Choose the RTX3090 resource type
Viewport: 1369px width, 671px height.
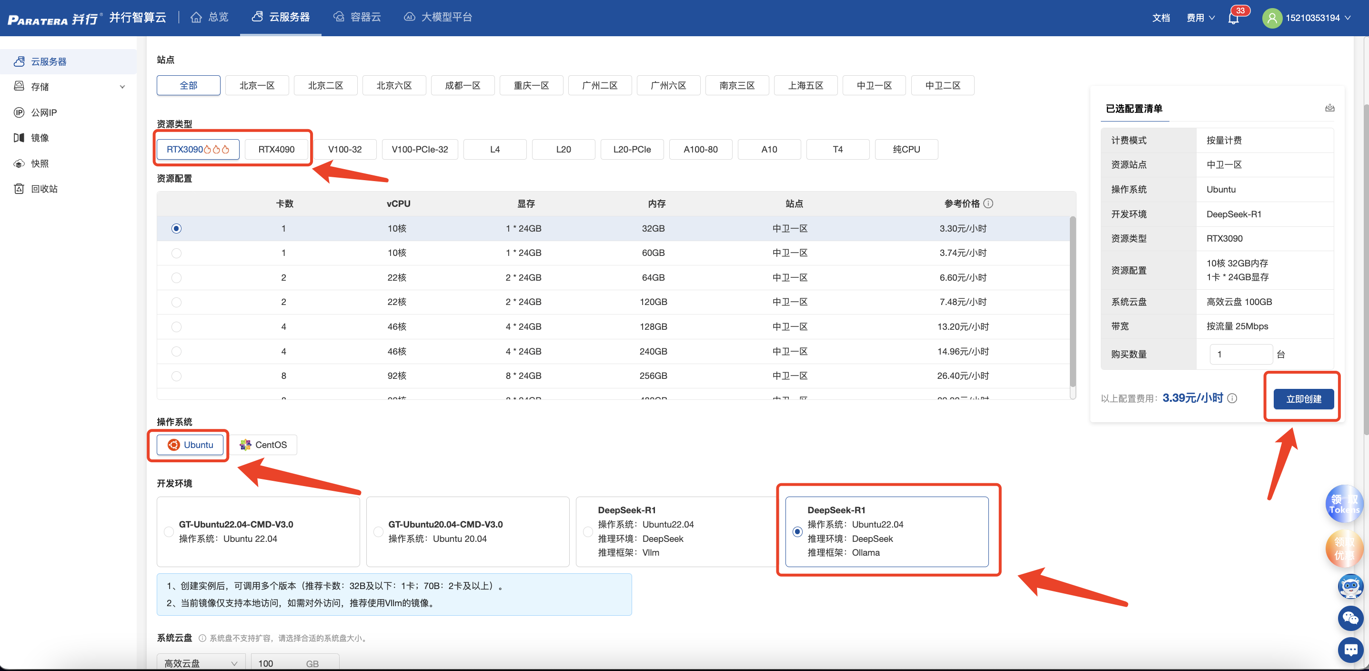tap(198, 150)
